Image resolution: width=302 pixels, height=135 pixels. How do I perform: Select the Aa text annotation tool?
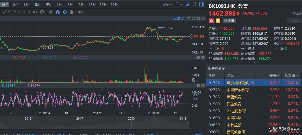(35, 12)
